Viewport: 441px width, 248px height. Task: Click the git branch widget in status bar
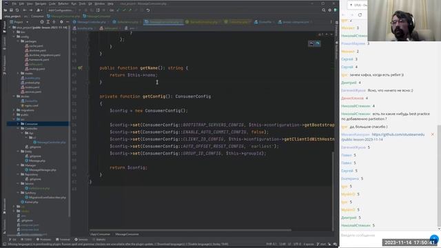pos(322,244)
